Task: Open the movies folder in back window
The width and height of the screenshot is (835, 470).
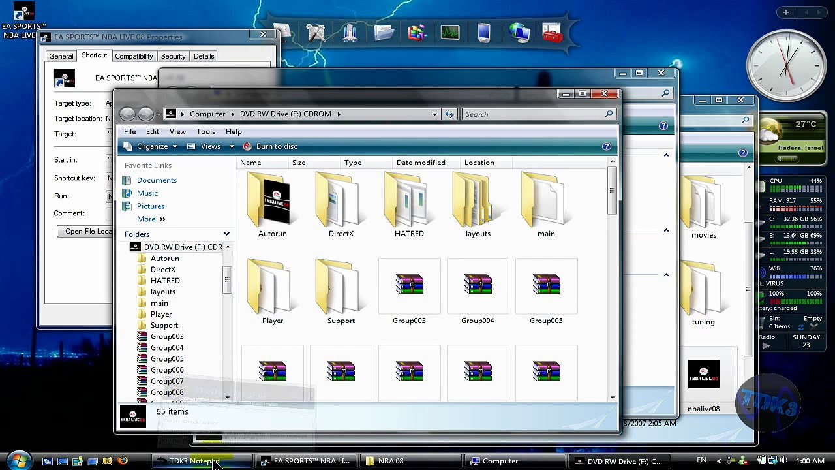Action: [703, 202]
